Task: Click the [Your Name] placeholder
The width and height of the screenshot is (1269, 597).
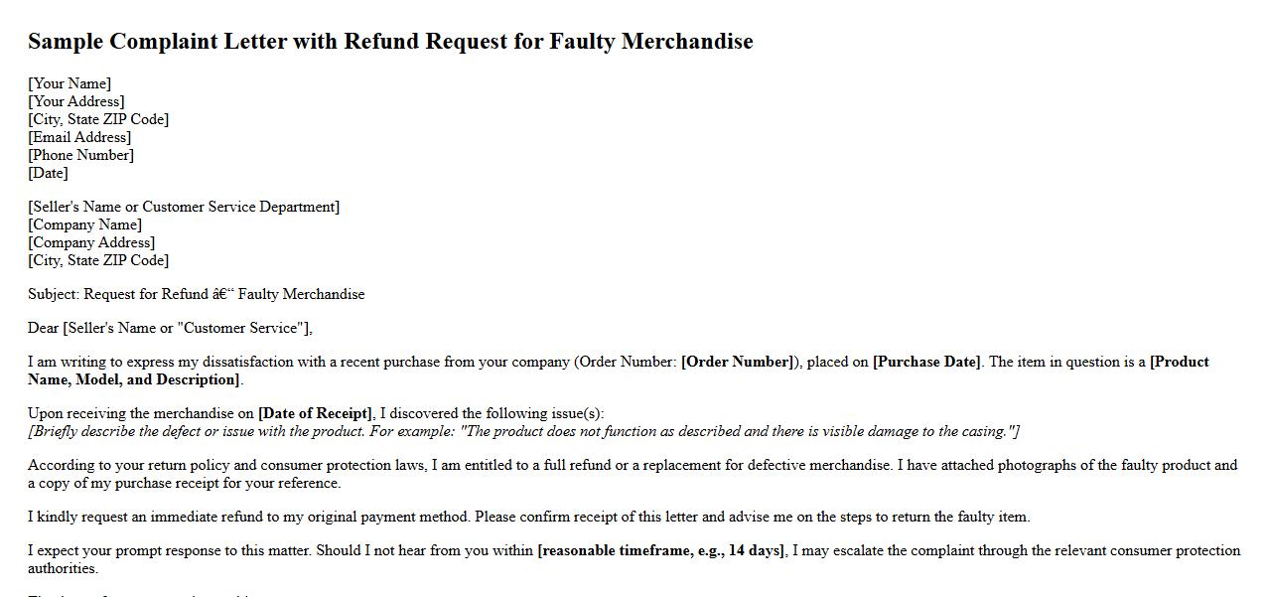Action: [70, 83]
